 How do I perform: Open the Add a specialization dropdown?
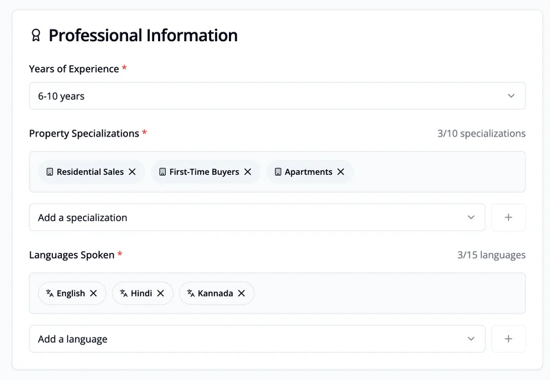point(256,217)
